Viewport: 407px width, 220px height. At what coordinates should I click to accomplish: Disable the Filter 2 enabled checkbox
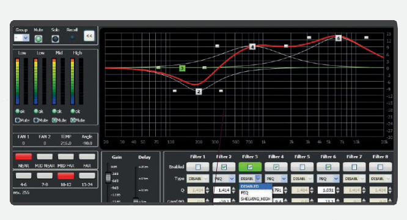pos(224,167)
